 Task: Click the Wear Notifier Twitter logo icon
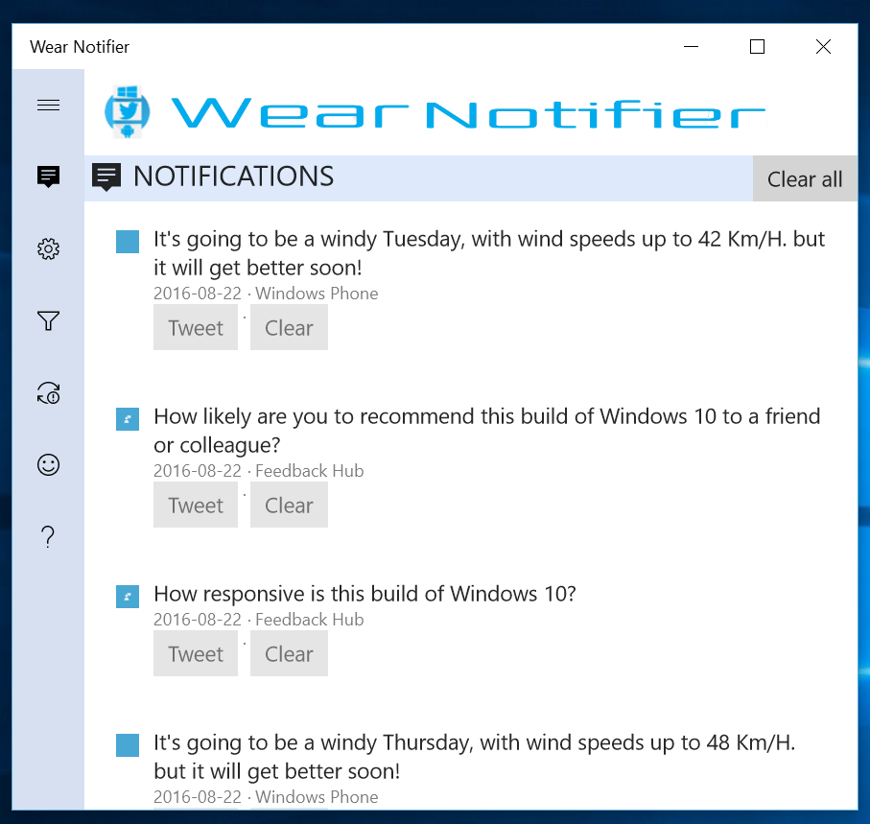coord(127,111)
